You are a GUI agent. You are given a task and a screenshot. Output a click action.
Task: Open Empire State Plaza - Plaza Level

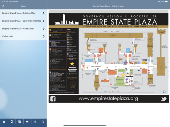[x=23, y=29]
